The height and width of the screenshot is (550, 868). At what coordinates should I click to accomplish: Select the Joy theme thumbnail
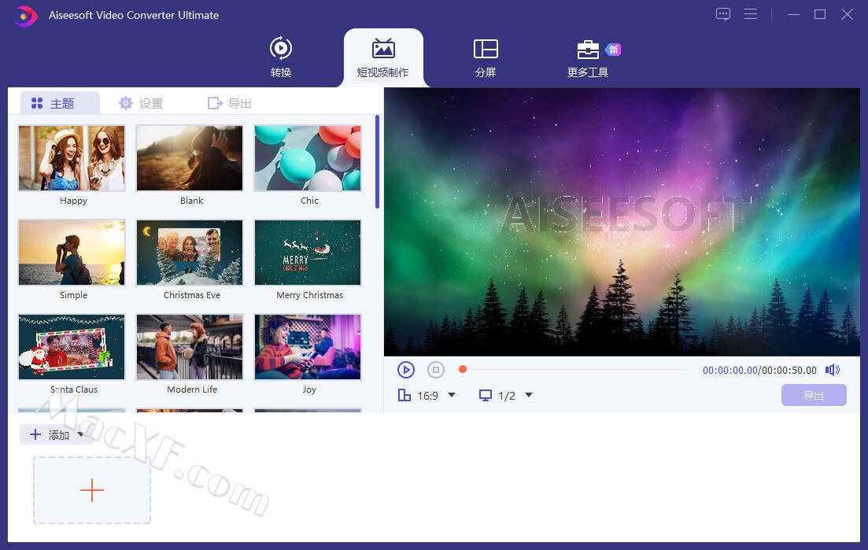click(x=308, y=348)
